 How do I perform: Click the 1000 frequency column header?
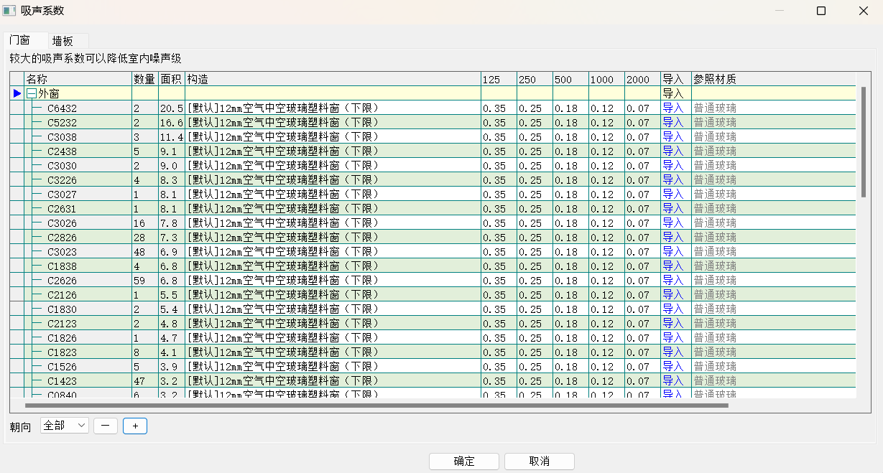606,79
